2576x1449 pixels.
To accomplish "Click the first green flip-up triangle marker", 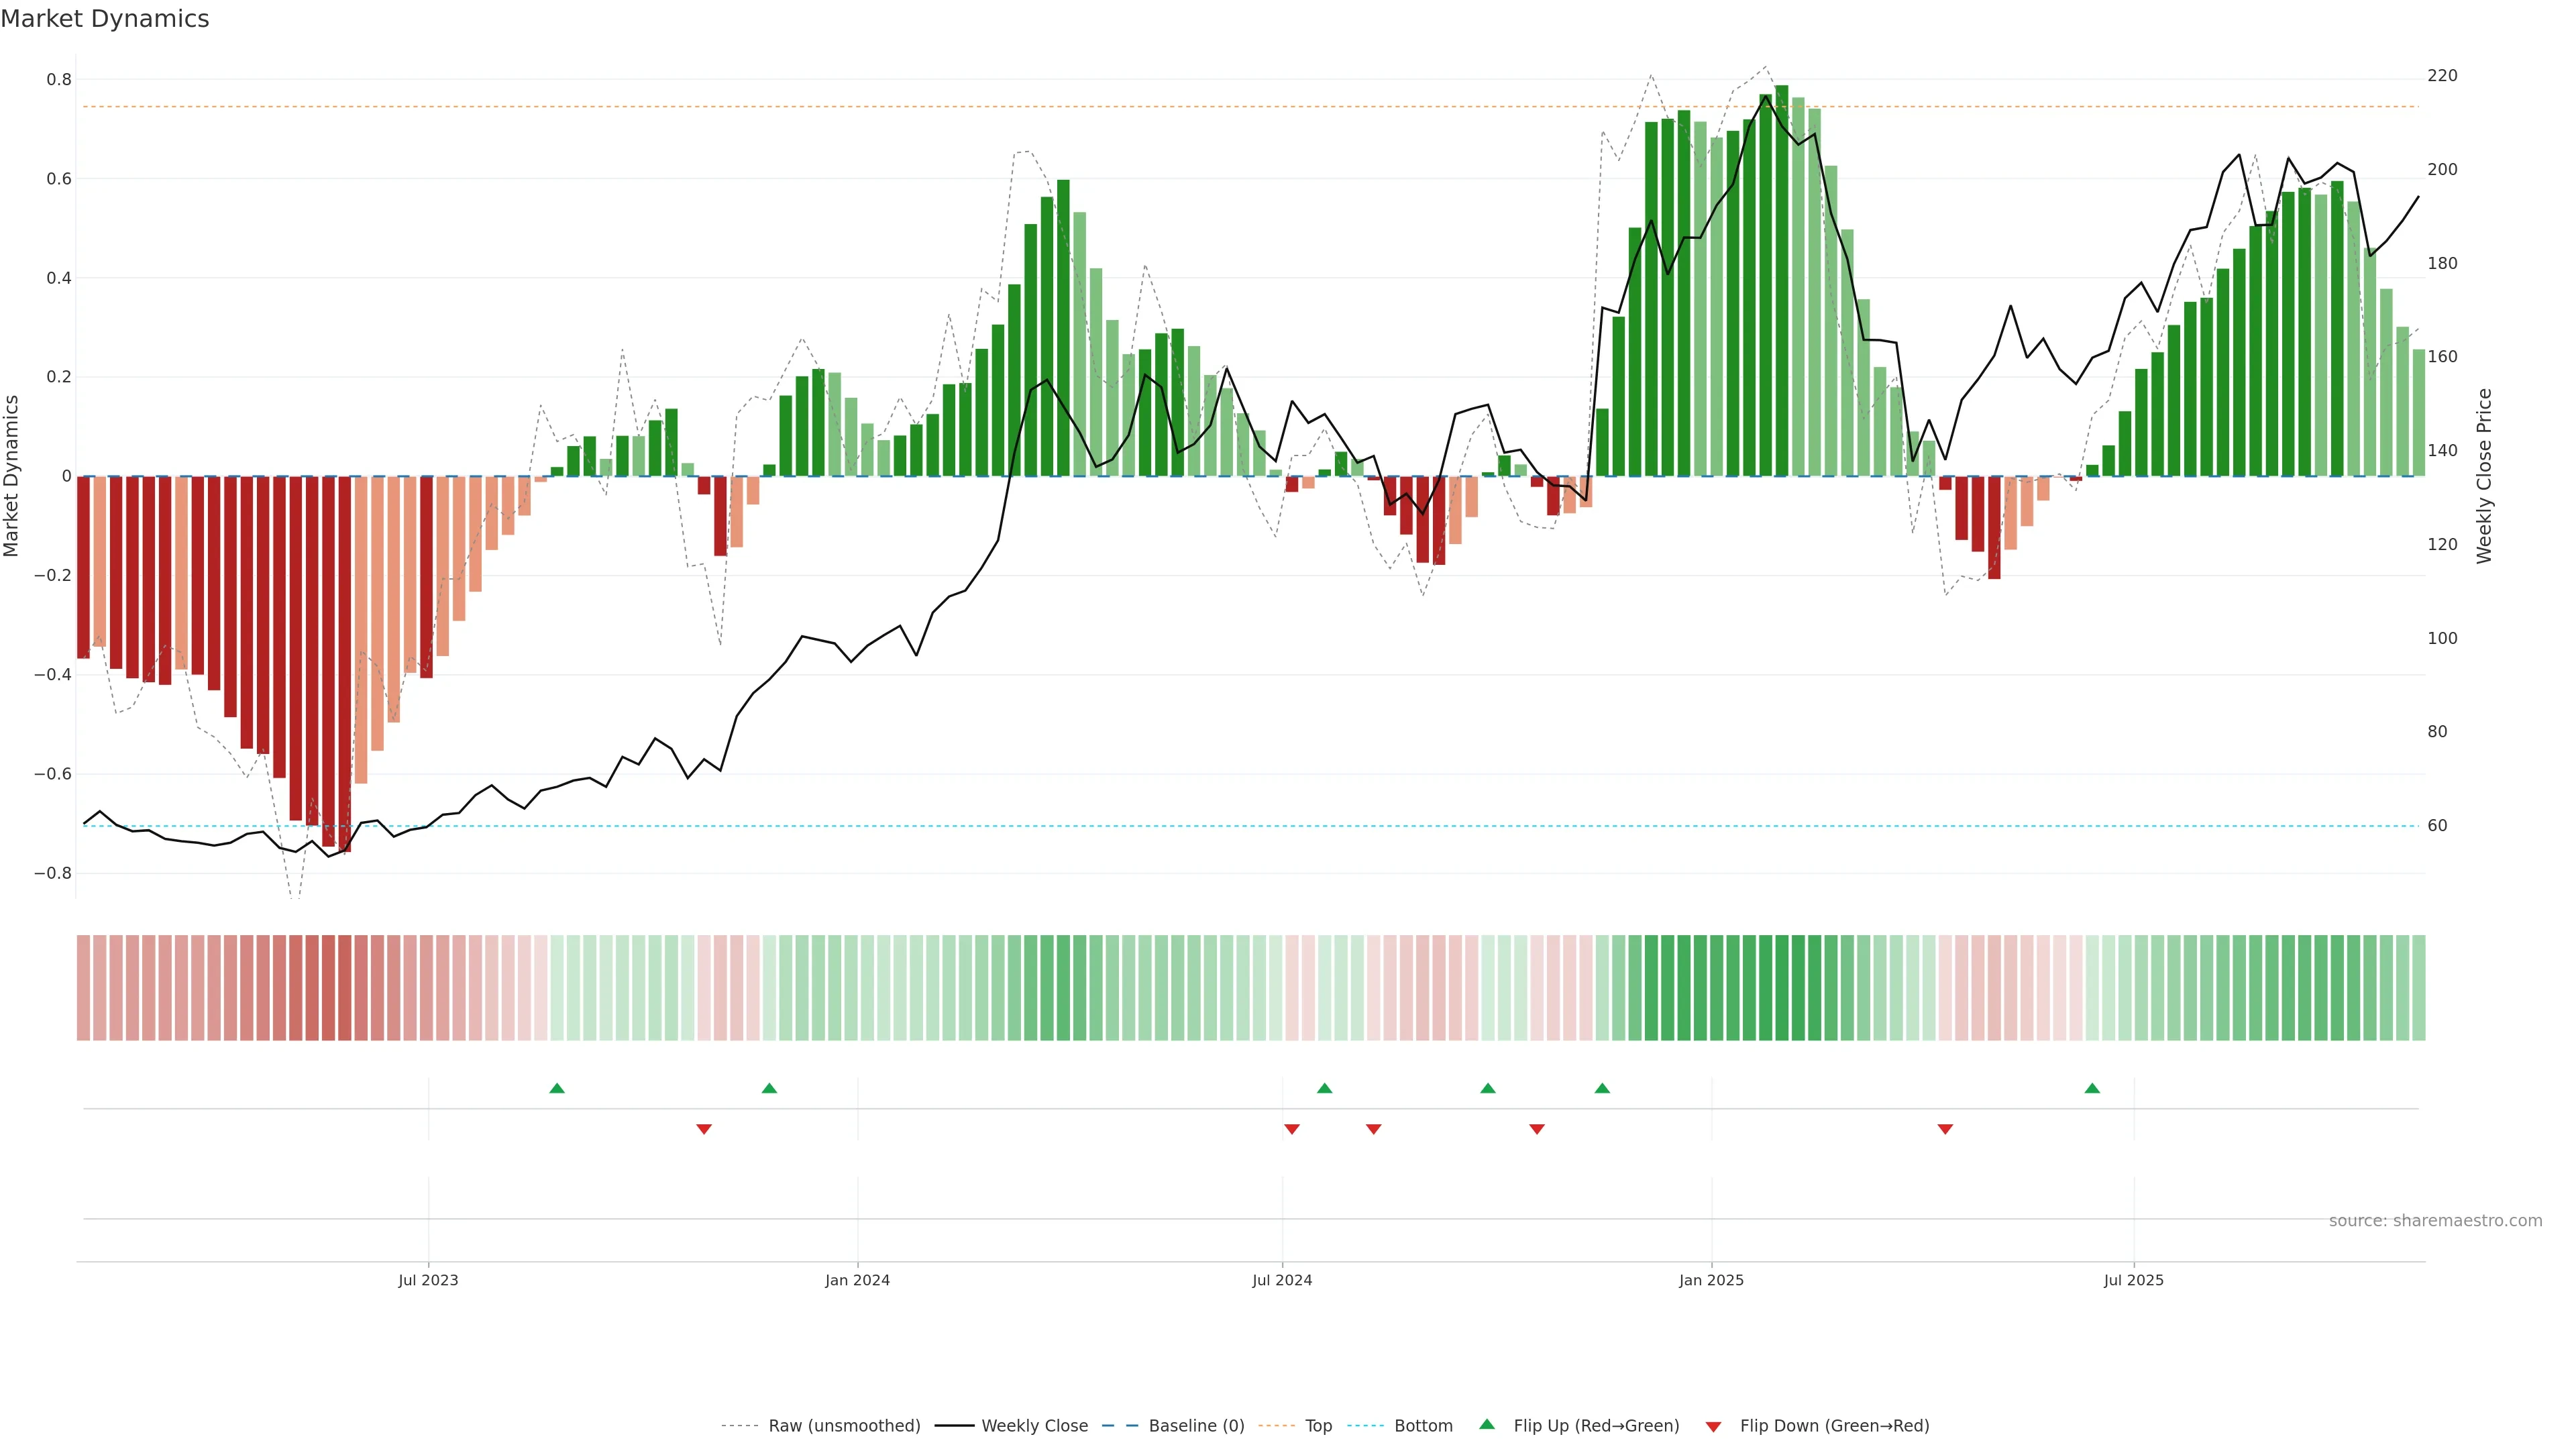I will click(557, 1088).
